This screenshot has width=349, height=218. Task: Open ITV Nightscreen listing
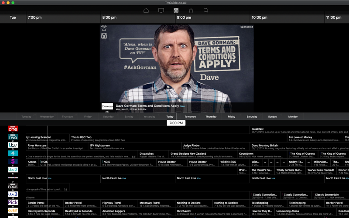pyautogui.click(x=135, y=146)
